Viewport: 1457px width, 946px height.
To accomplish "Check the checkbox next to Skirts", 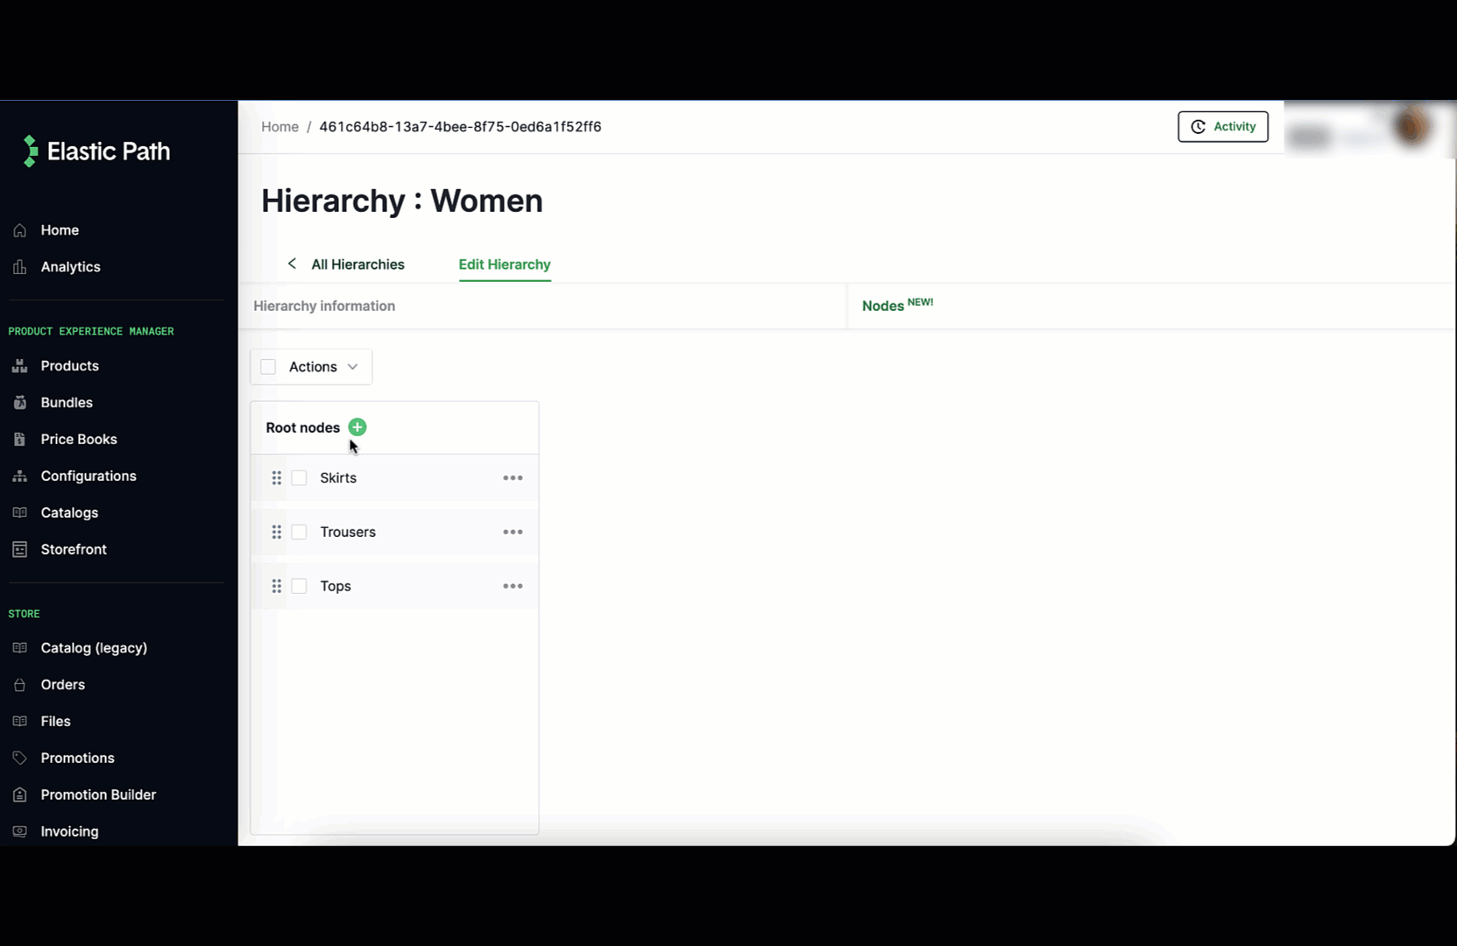I will 299,477.
